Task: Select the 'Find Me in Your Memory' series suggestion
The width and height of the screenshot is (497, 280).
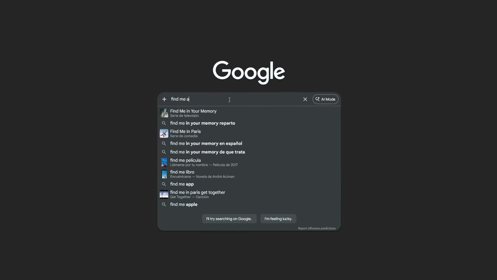Action: tap(249, 113)
